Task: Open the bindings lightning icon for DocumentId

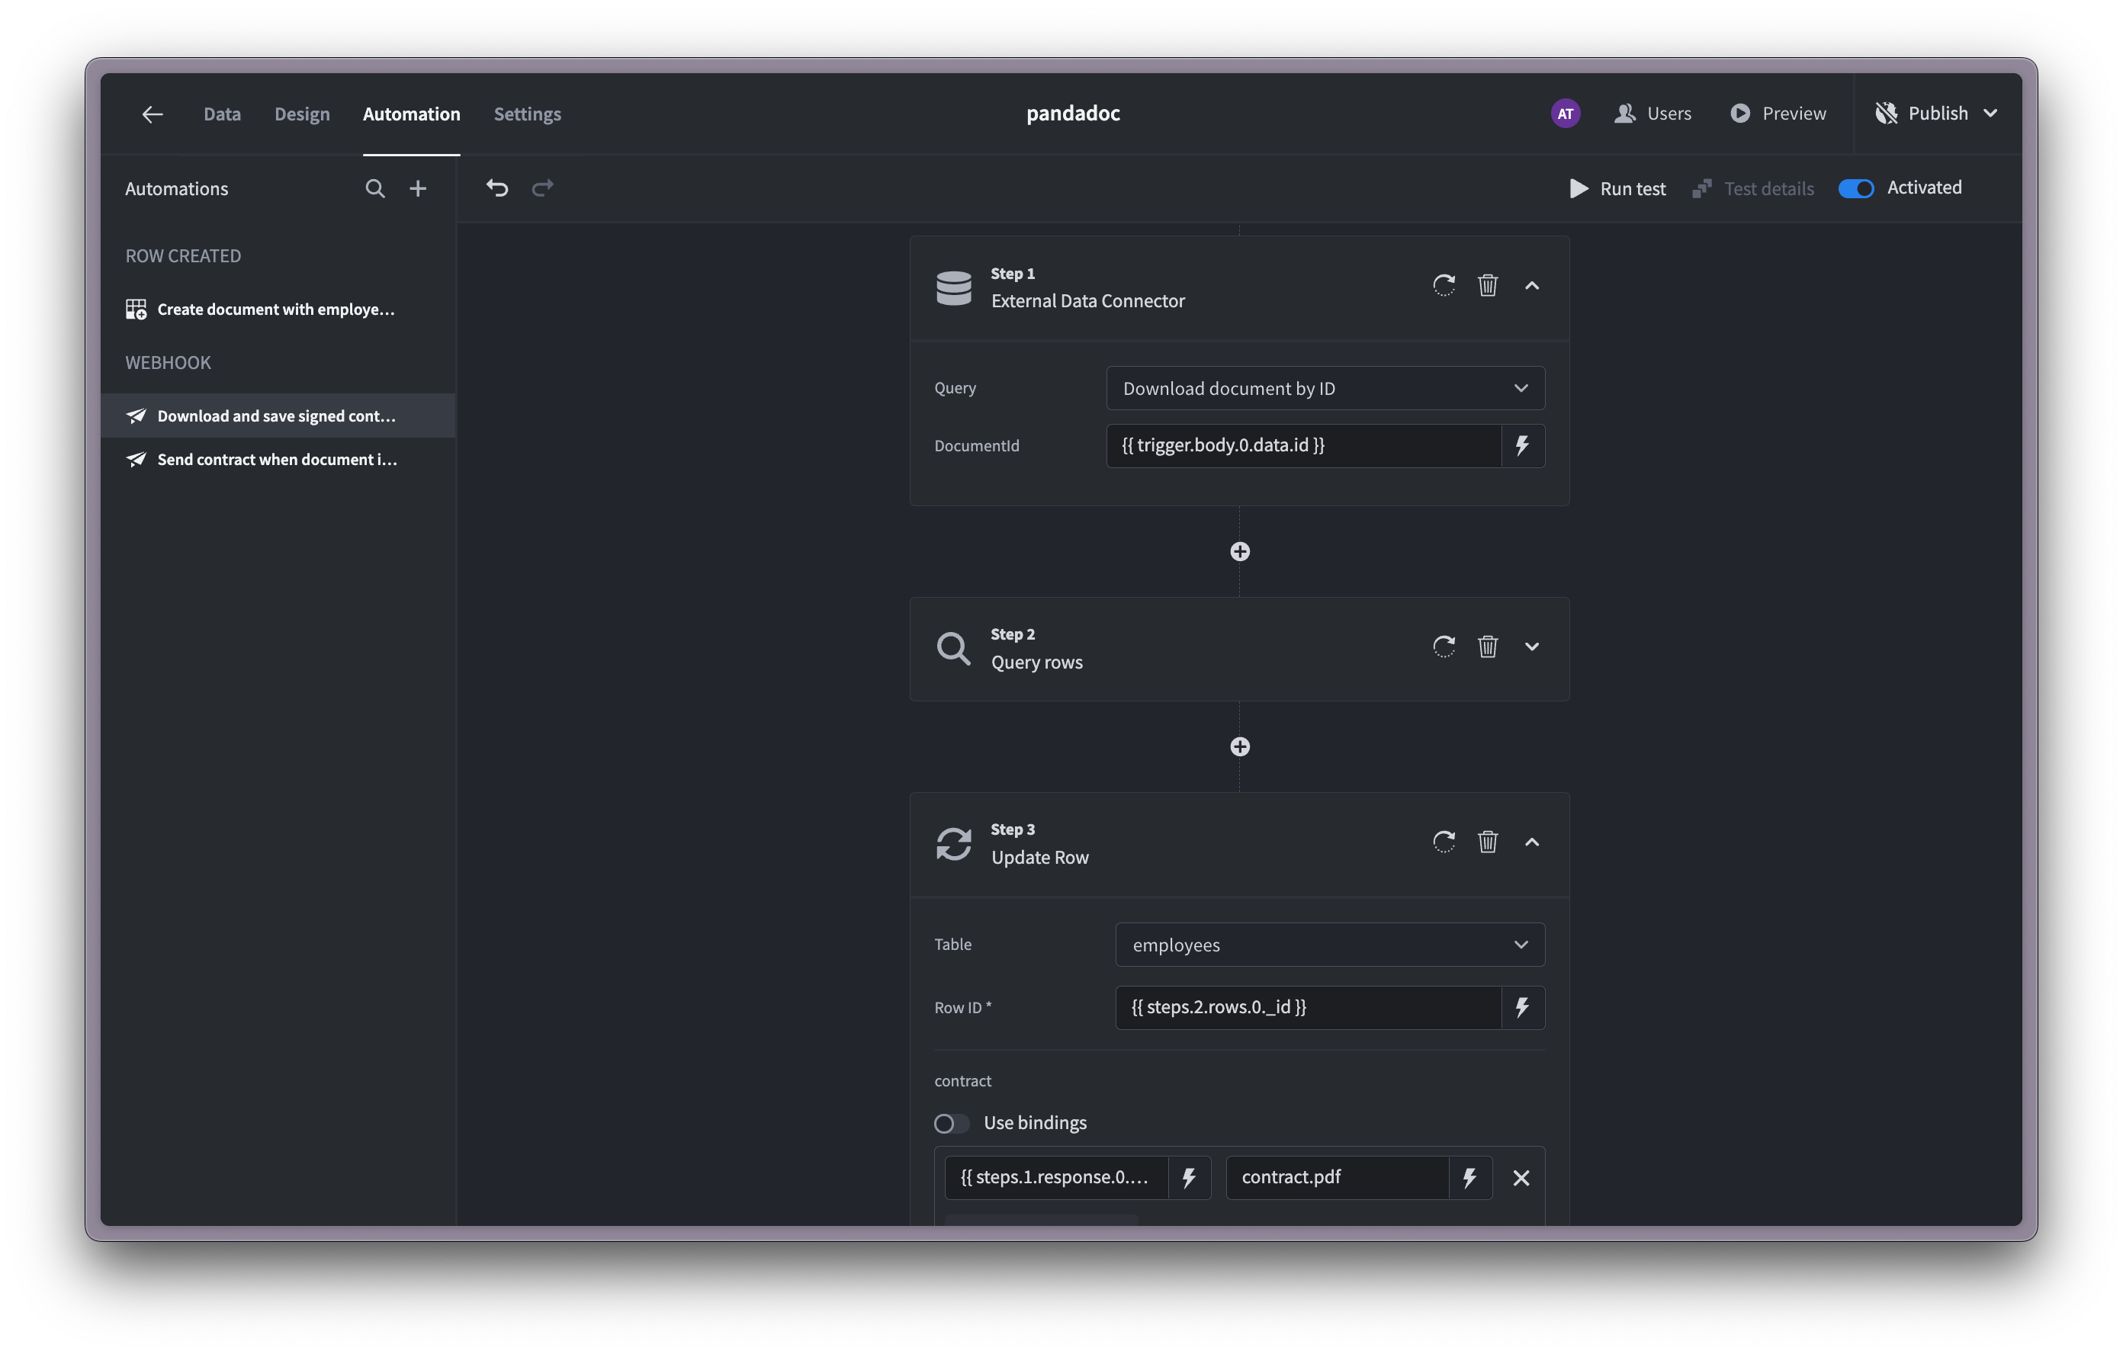Action: click(1523, 445)
